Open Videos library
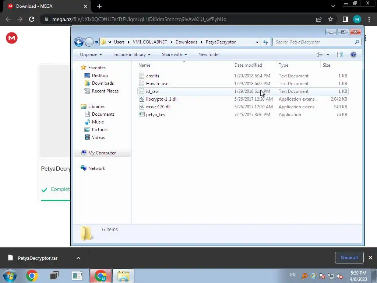377x283 pixels. click(x=95, y=137)
